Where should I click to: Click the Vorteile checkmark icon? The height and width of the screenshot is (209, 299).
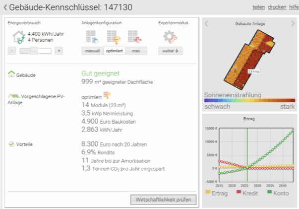coord(11,144)
